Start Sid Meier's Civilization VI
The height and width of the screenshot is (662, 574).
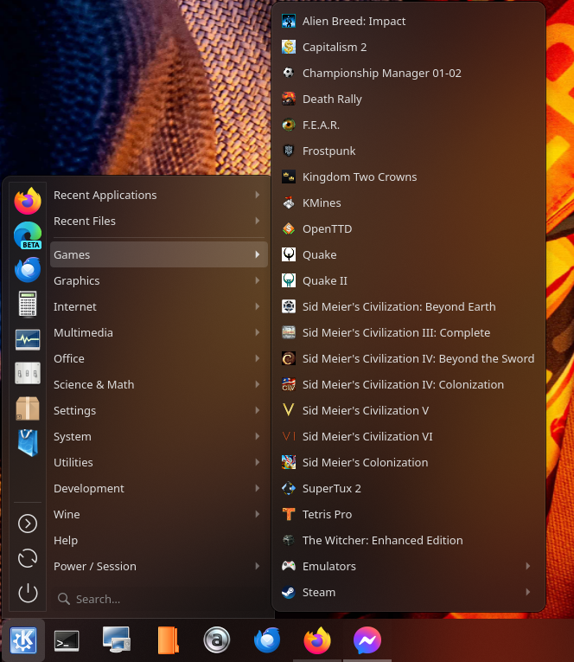[x=367, y=436]
